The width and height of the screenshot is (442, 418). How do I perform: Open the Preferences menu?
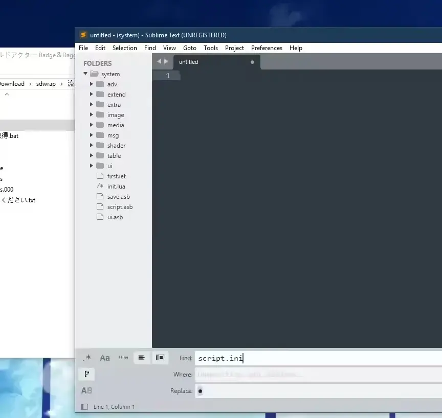click(x=267, y=48)
